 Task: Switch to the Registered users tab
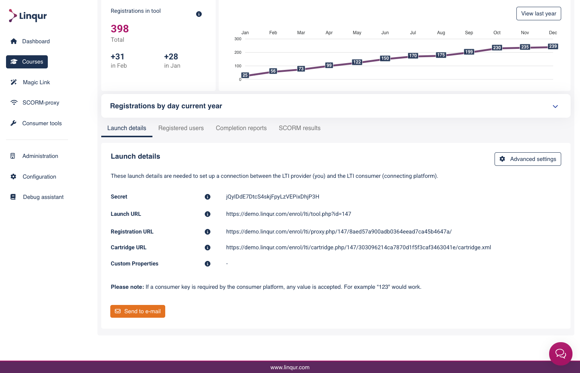[181, 128]
